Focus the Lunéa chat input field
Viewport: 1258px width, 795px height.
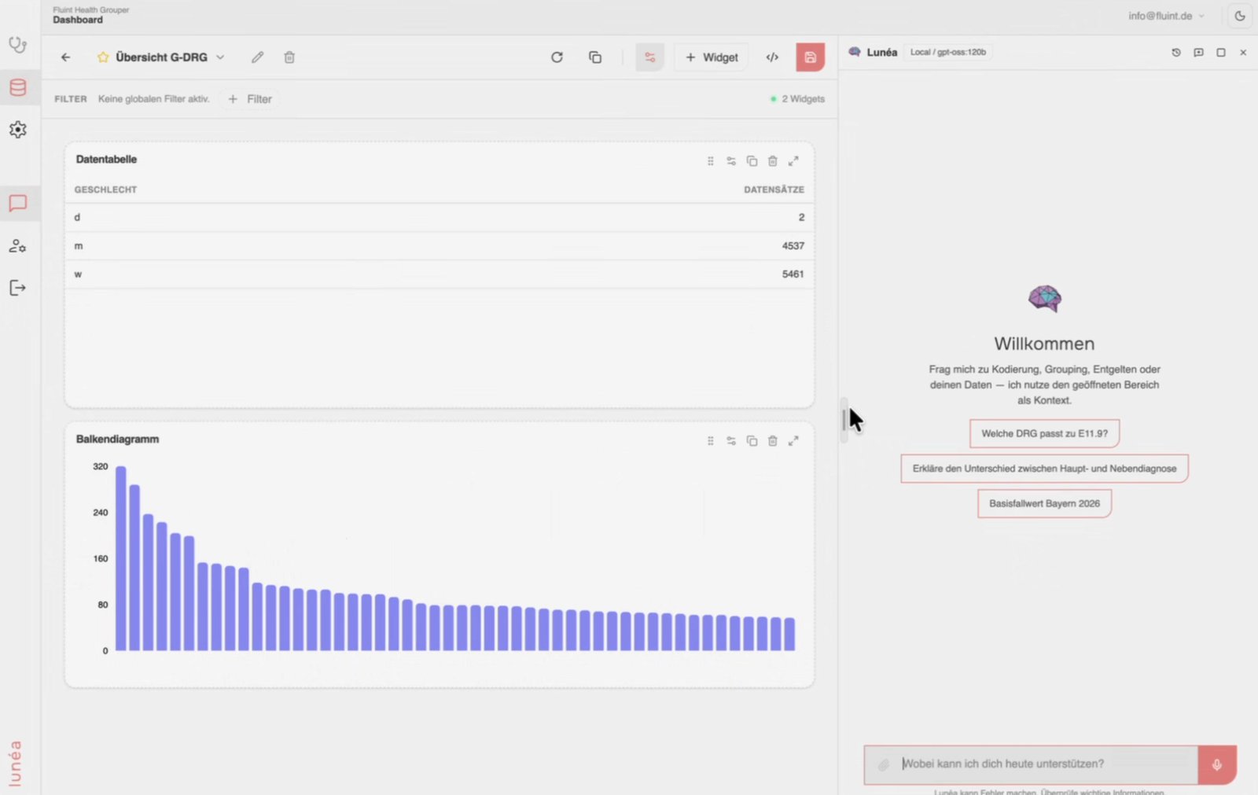click(x=1047, y=764)
